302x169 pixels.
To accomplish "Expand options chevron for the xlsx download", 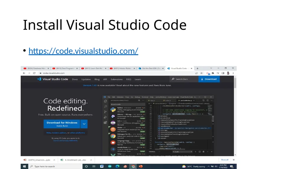I will click(x=91, y=160).
